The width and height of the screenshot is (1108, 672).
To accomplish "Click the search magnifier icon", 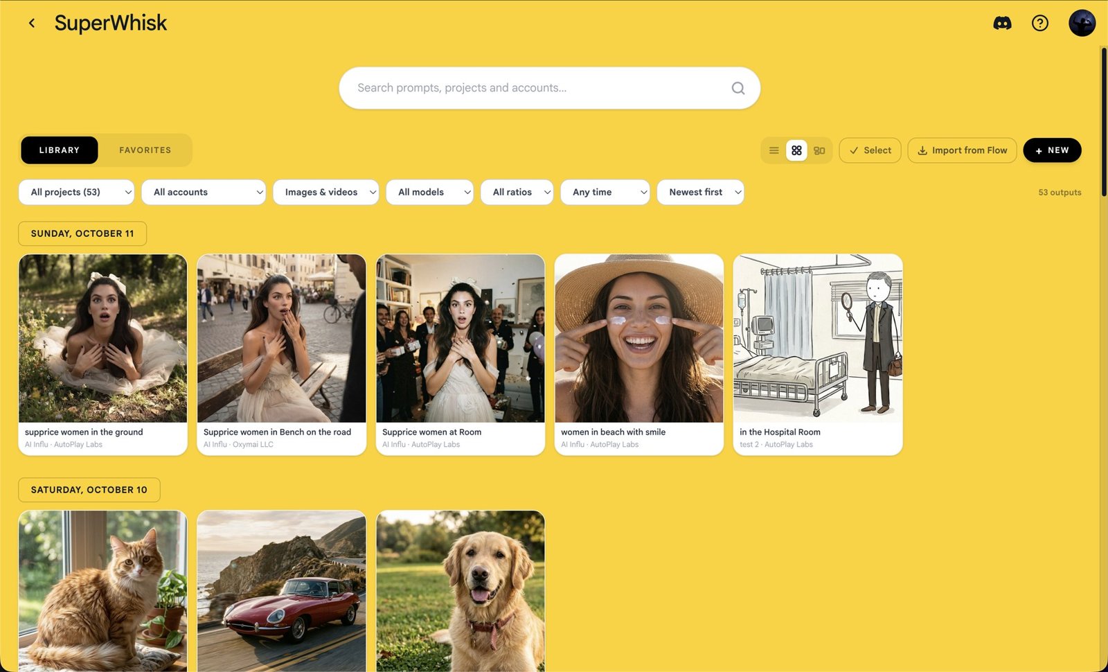I will tap(738, 88).
